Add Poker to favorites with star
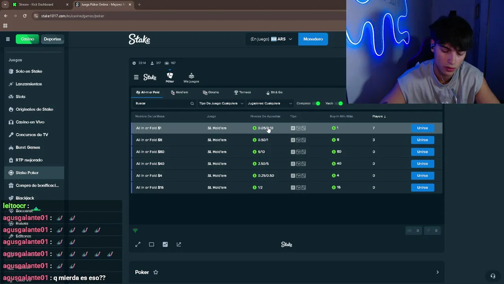Viewport: 504px width, 284px height. [156, 272]
